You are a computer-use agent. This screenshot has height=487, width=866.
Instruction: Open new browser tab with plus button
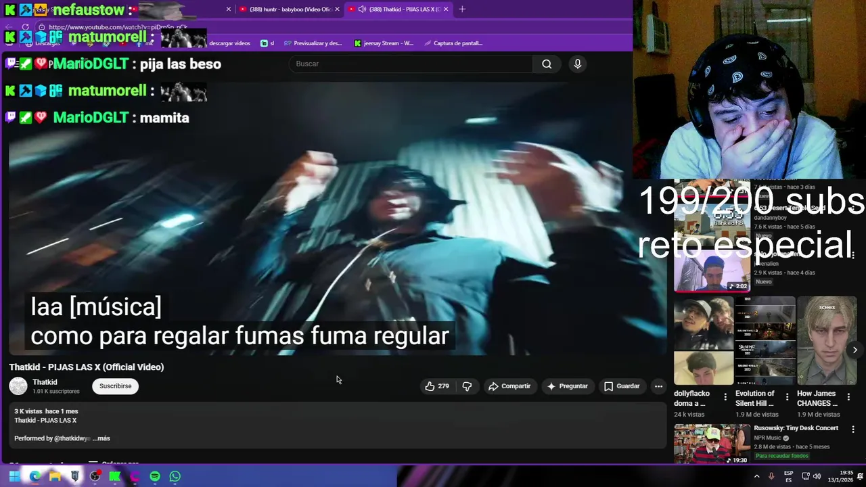point(462,9)
